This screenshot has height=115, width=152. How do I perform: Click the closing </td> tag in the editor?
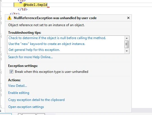pyautogui.click(x=23, y=9)
